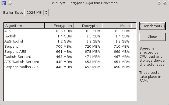Sort by the Encryption column header
Viewport: 169px width, 105px height.
pyautogui.click(x=59, y=26)
